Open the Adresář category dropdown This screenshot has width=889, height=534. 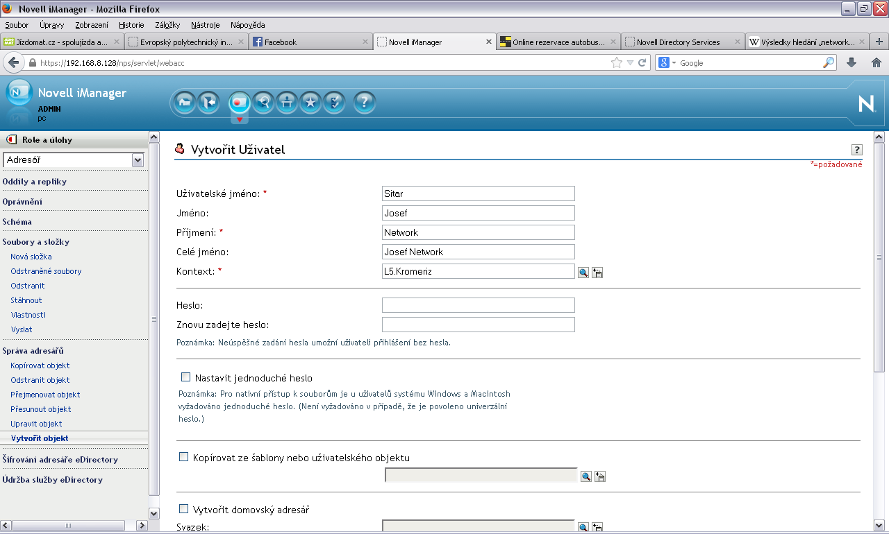(74, 160)
